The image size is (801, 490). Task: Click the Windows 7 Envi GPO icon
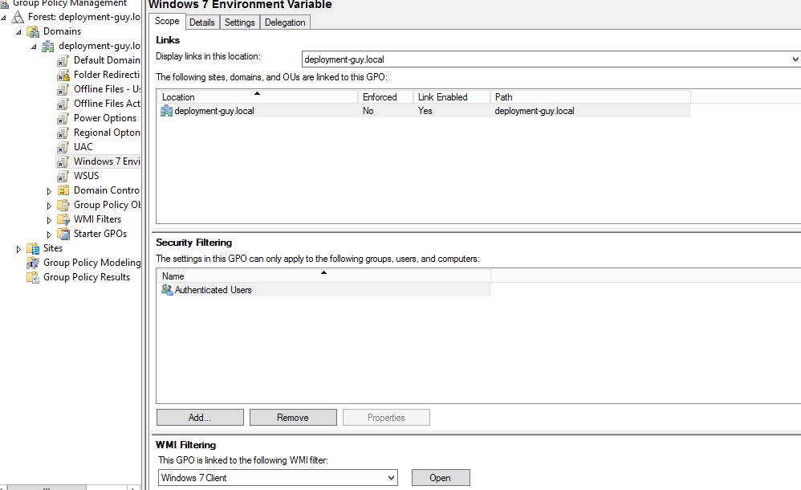(63, 161)
